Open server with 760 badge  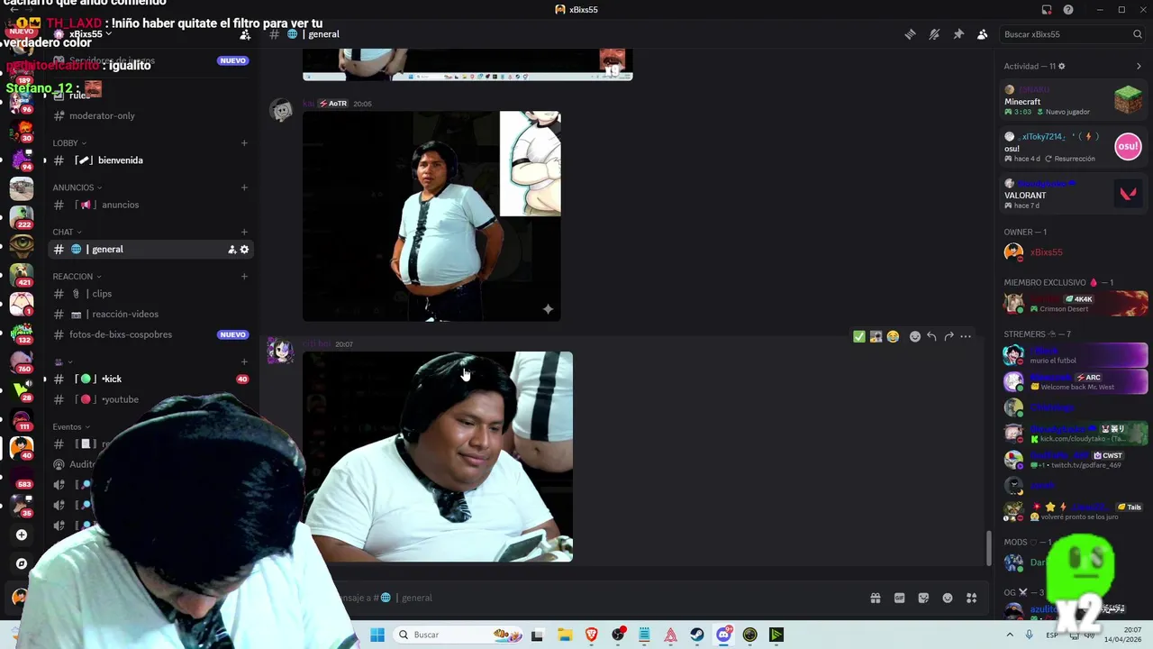[x=22, y=361]
